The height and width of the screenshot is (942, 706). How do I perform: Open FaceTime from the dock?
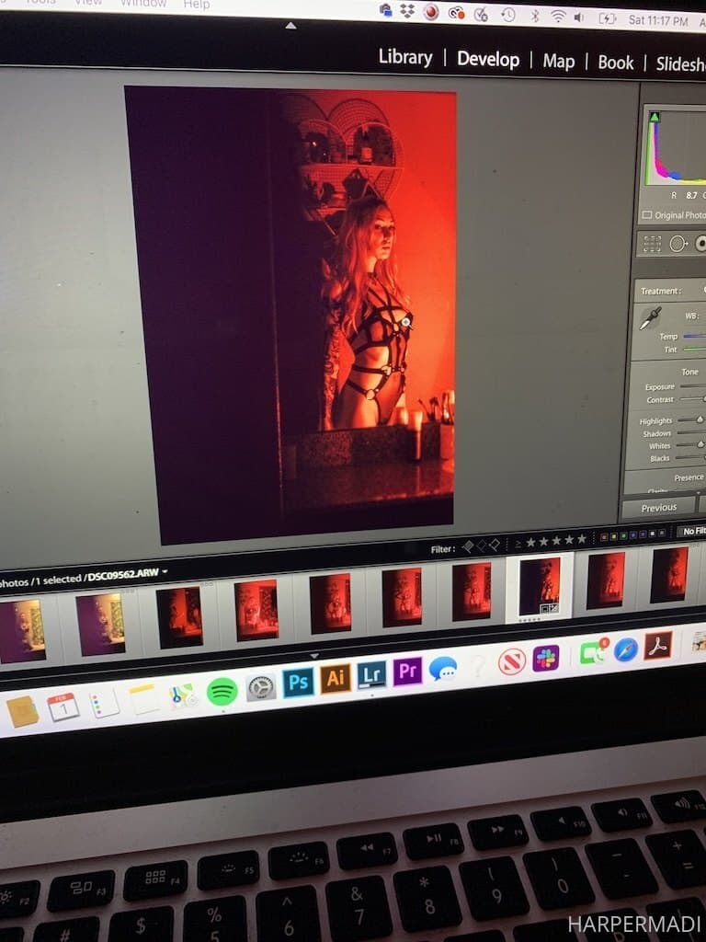point(593,652)
